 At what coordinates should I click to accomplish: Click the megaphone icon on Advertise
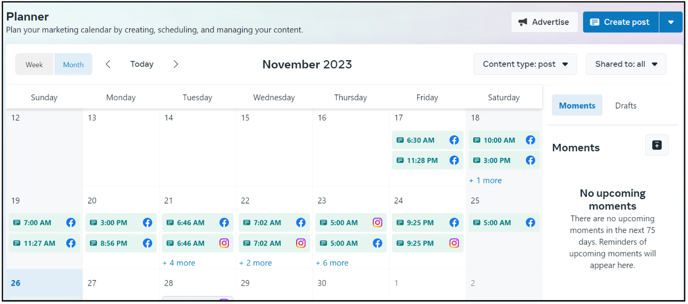tap(523, 22)
